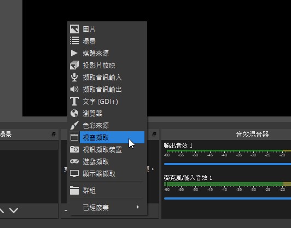This screenshot has width=291, height=228.
Task: Move scene down with the chevron arrow
Action: click(14, 210)
